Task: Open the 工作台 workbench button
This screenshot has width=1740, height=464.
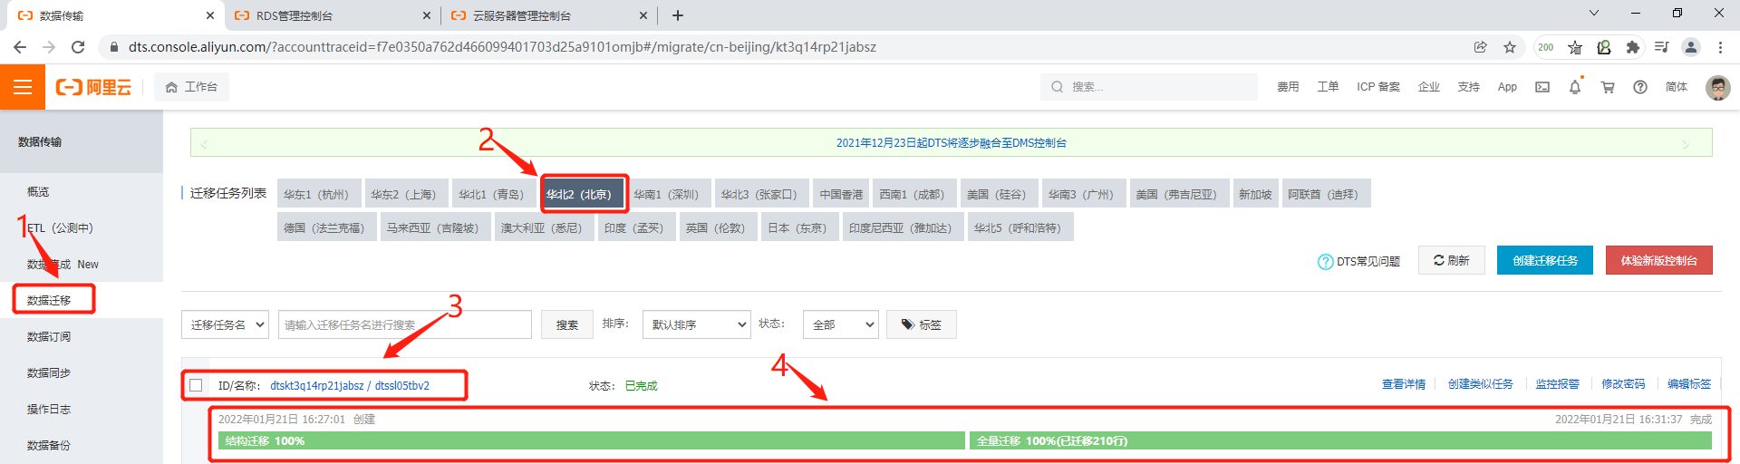Action: (191, 87)
